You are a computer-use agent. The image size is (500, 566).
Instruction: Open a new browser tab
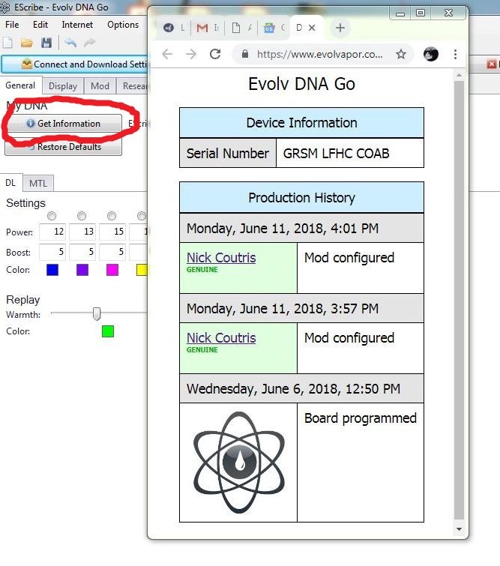[340, 28]
